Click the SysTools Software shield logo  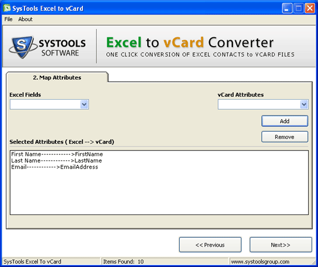click(22, 47)
